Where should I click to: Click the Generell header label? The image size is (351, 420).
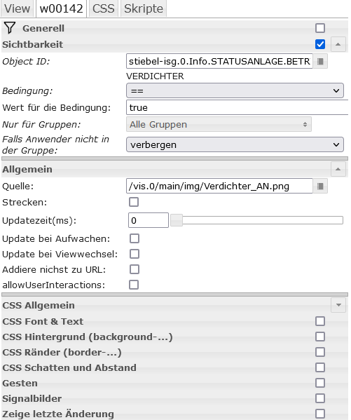43,28
